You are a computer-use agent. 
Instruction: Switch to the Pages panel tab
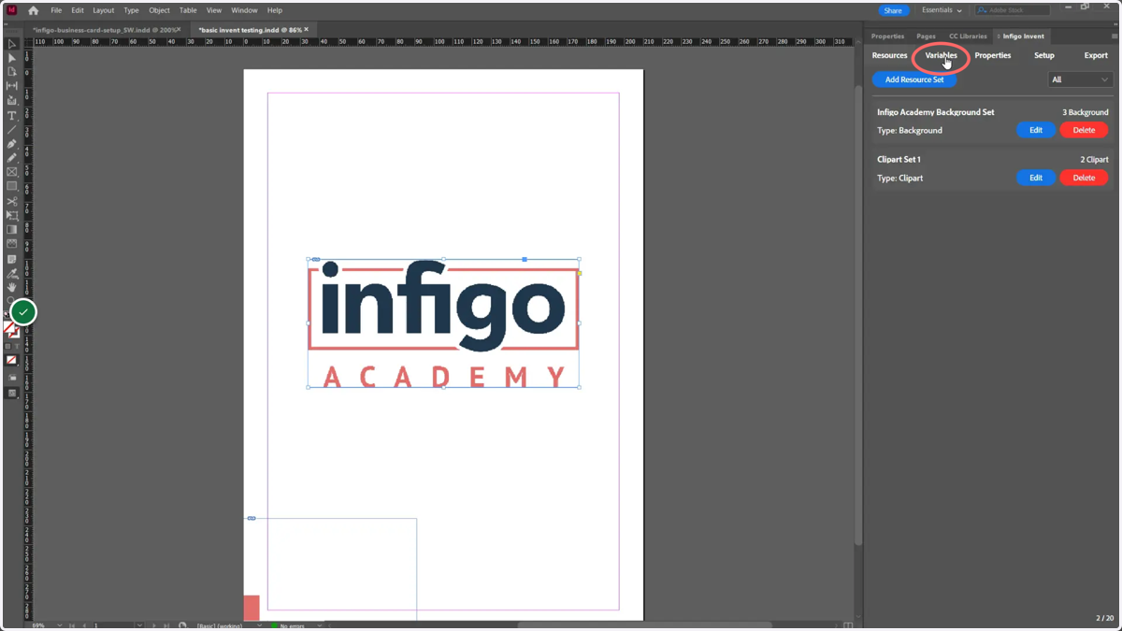pyautogui.click(x=926, y=36)
